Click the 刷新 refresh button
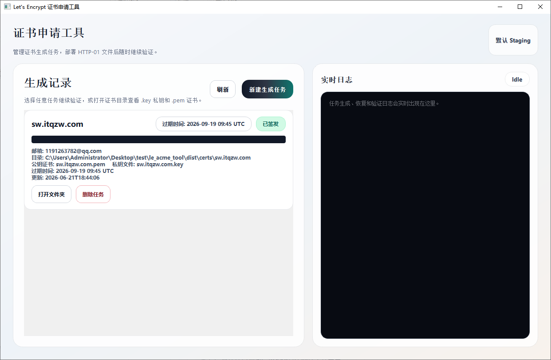This screenshot has width=551, height=360. [x=223, y=89]
